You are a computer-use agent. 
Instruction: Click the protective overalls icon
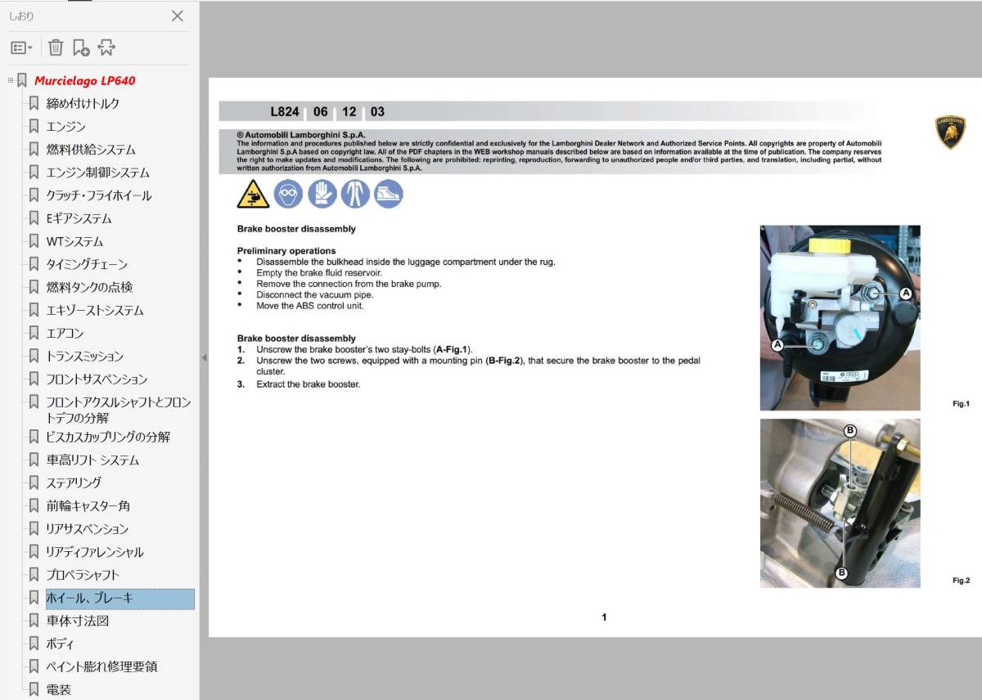tap(355, 194)
